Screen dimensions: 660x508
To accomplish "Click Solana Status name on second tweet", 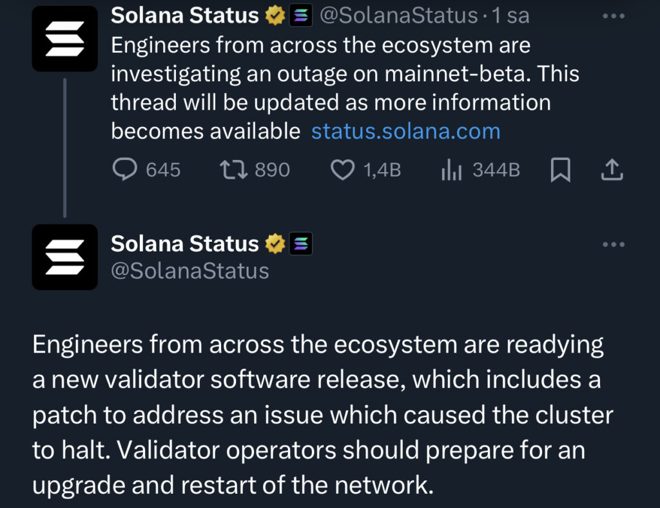I will [x=184, y=244].
